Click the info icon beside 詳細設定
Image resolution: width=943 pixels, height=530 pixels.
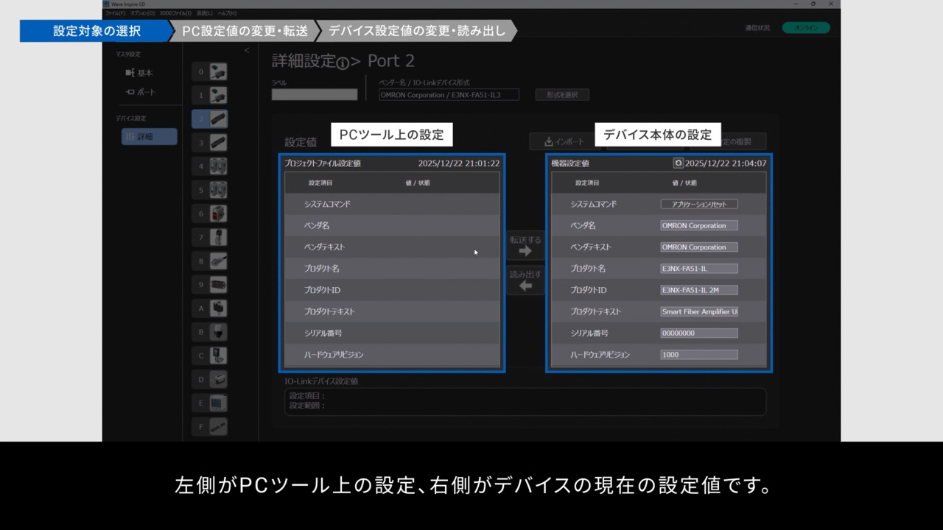pos(342,63)
